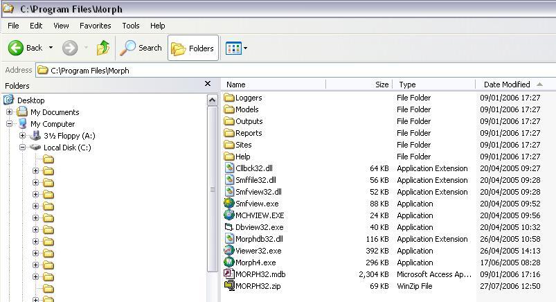Expand the My Documents tree node
The width and height of the screenshot is (556, 302).
click(10, 112)
